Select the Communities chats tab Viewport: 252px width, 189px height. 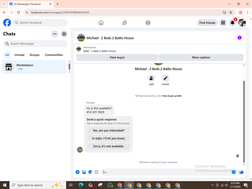click(54, 55)
